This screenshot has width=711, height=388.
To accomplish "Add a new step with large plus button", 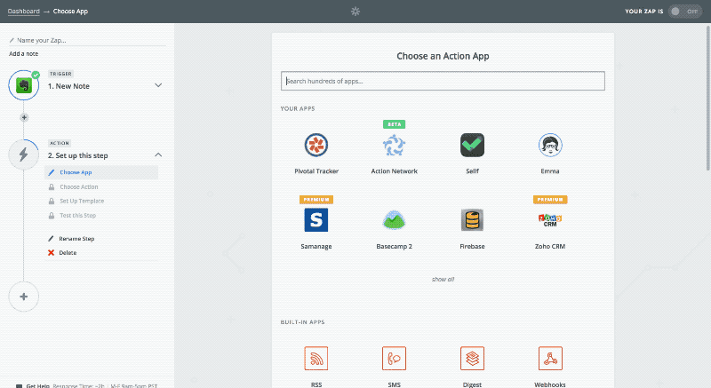I will click(24, 297).
